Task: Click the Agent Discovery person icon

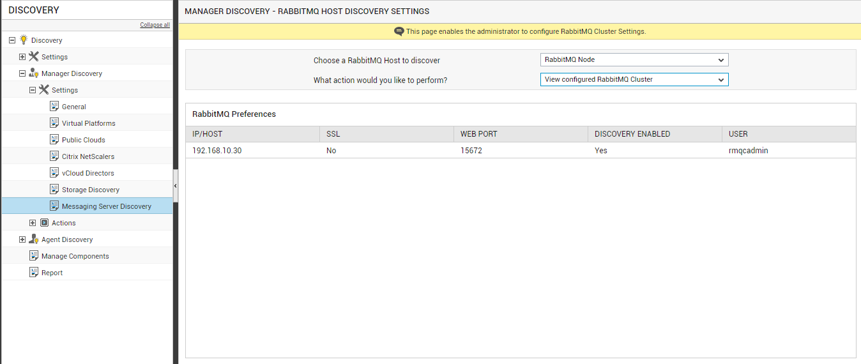Action: pos(34,239)
